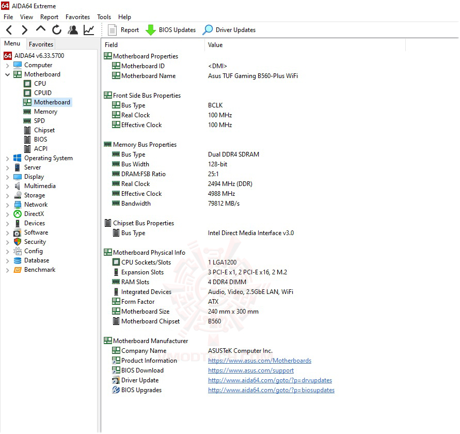Click the Benchmark icon in tree
The width and height of the screenshot is (460, 434).
(18, 270)
